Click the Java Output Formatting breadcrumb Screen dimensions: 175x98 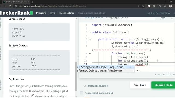(92, 13)
